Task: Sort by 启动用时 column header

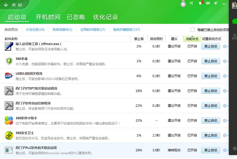Action: pyautogui.click(x=156, y=39)
